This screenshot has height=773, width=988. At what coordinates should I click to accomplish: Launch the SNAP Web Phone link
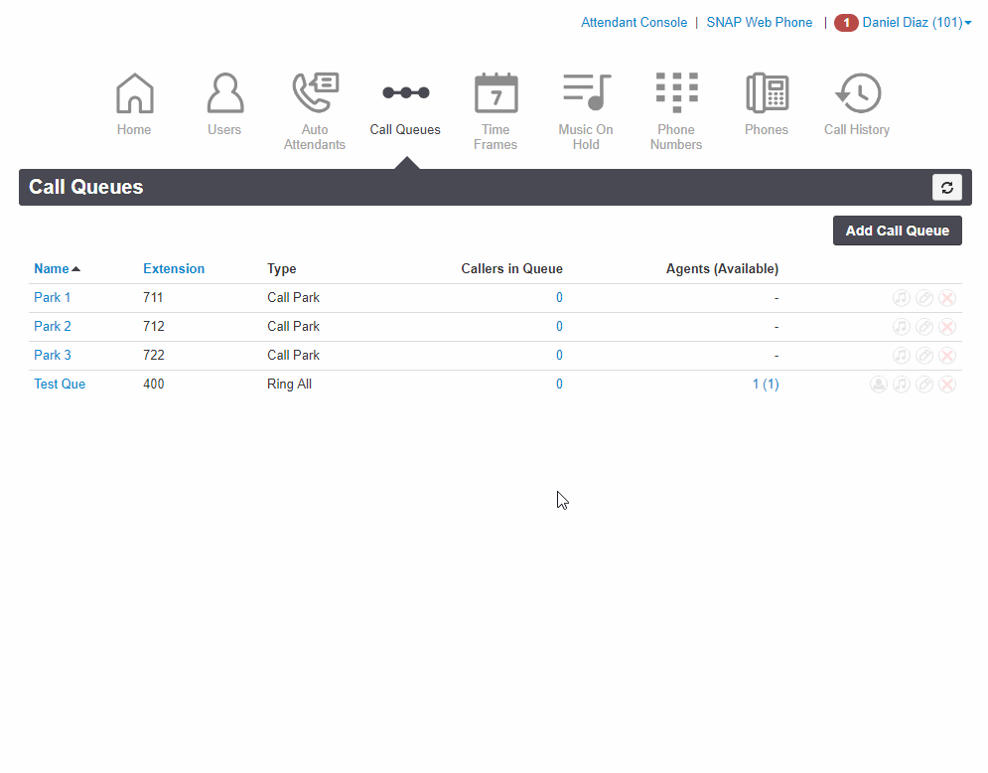(760, 23)
